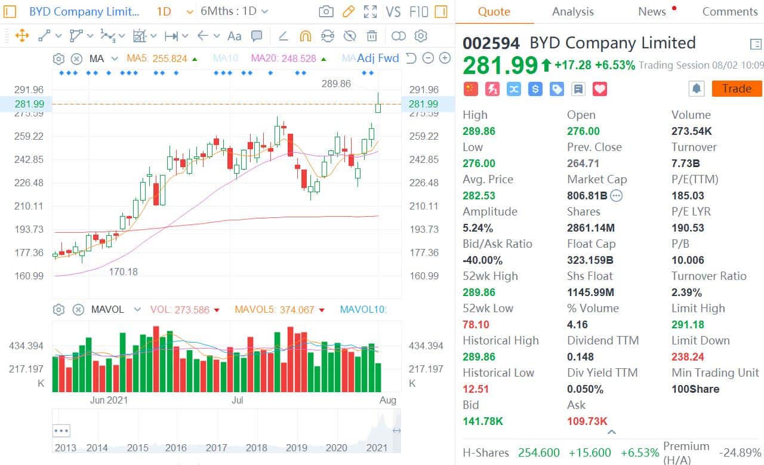The height and width of the screenshot is (465, 764).
Task: Switch to the Analysis tab
Action: pos(572,11)
